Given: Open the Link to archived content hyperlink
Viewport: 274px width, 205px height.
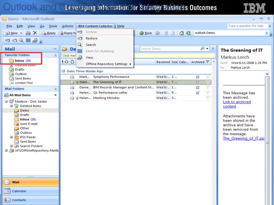Looking at the screenshot, I should 237,104.
